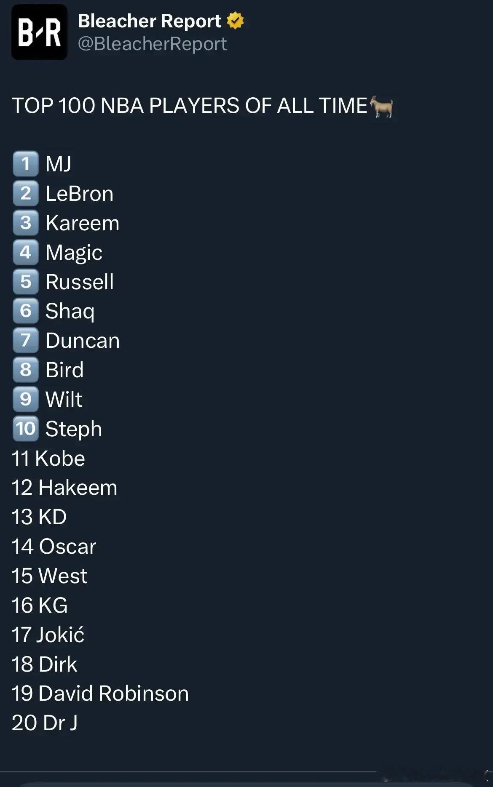Open the @BleacherReport handle link

coord(153,44)
